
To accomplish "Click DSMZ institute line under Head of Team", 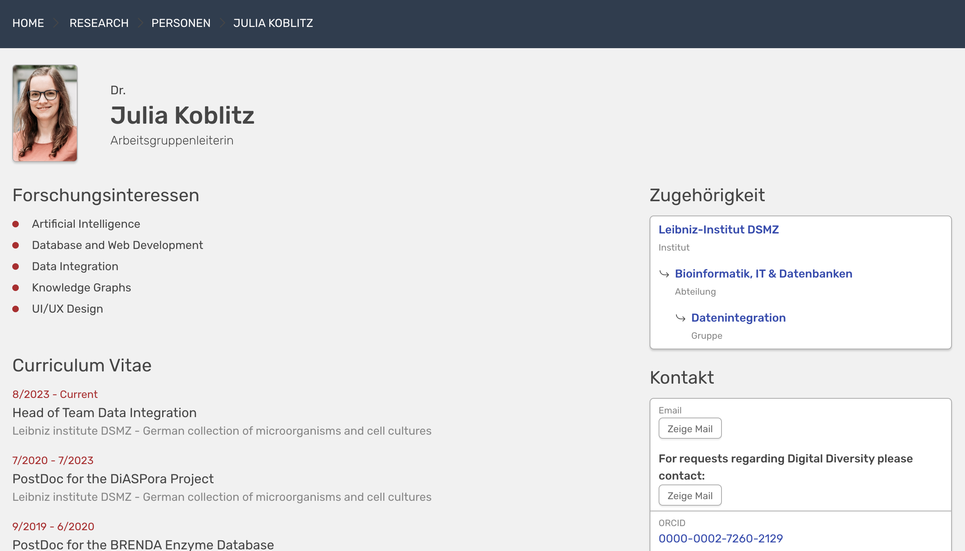I will click(x=222, y=431).
